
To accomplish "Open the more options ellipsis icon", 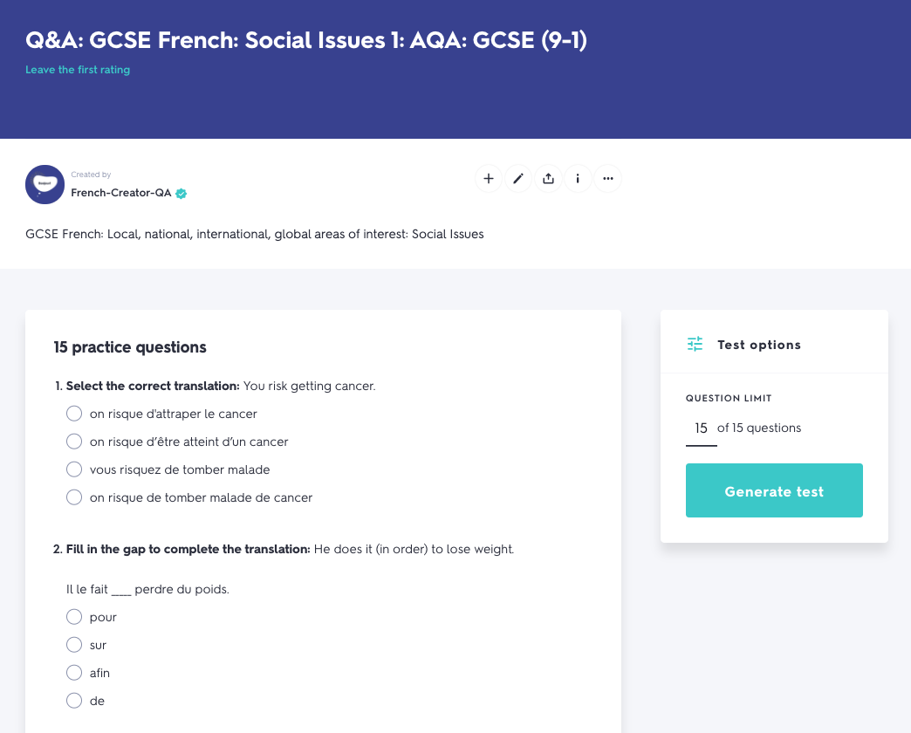I will click(607, 178).
